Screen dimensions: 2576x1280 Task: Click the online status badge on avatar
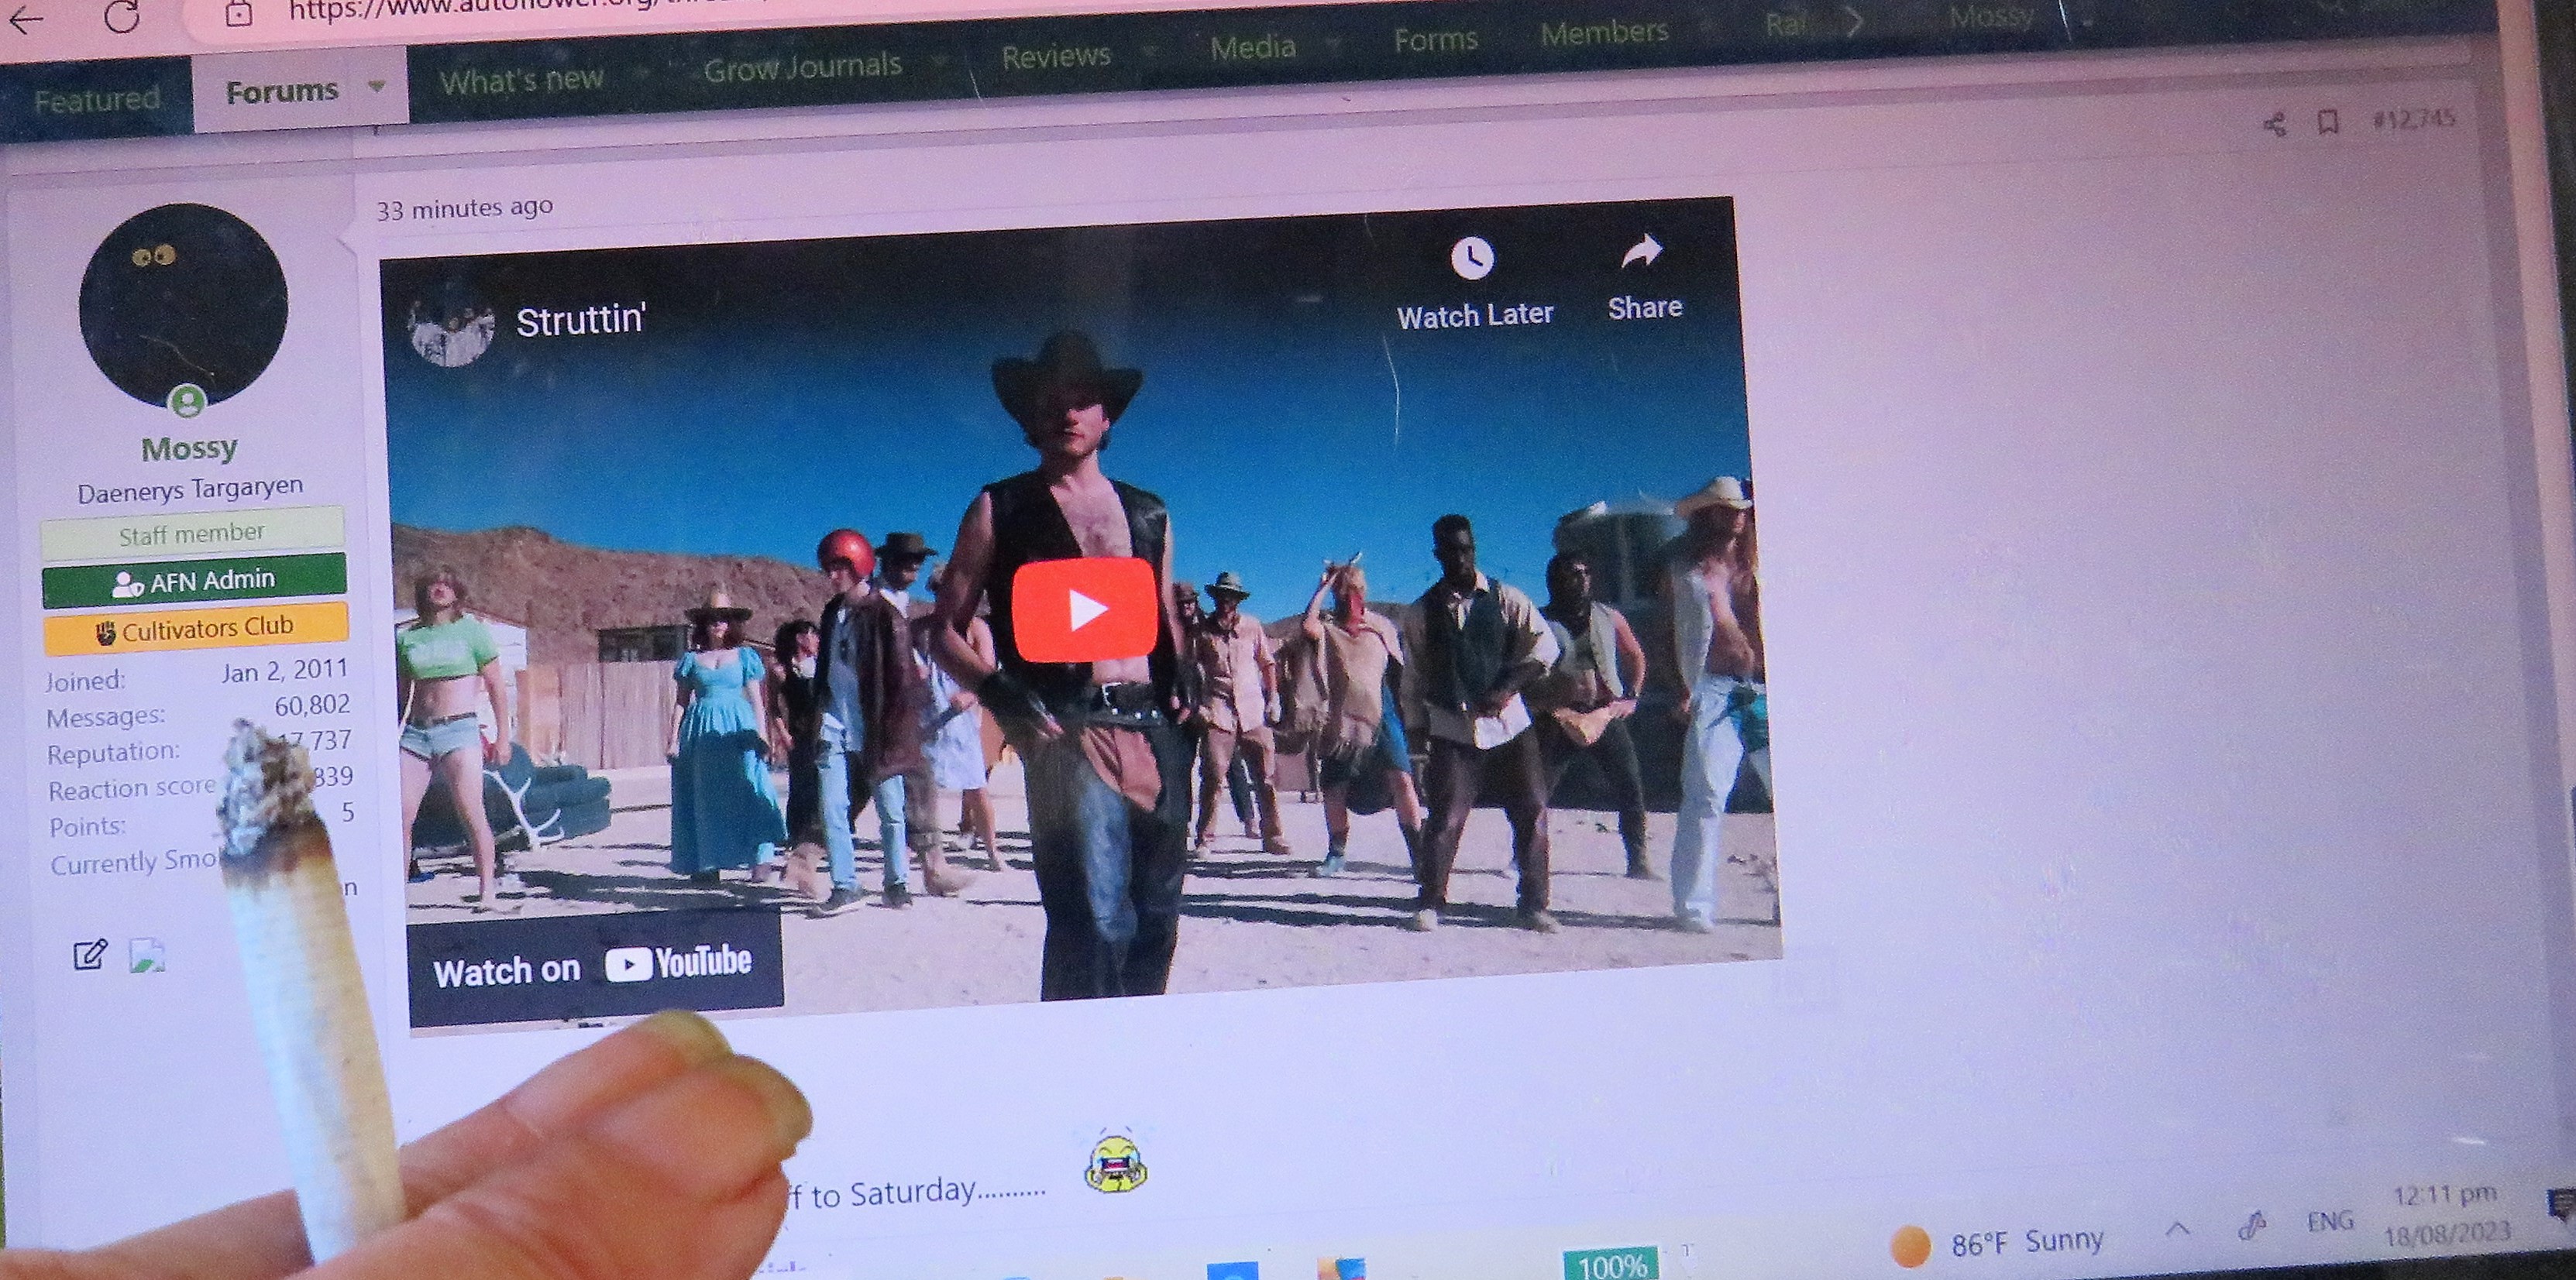tap(188, 402)
